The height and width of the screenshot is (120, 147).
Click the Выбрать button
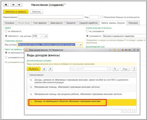pos(34,69)
